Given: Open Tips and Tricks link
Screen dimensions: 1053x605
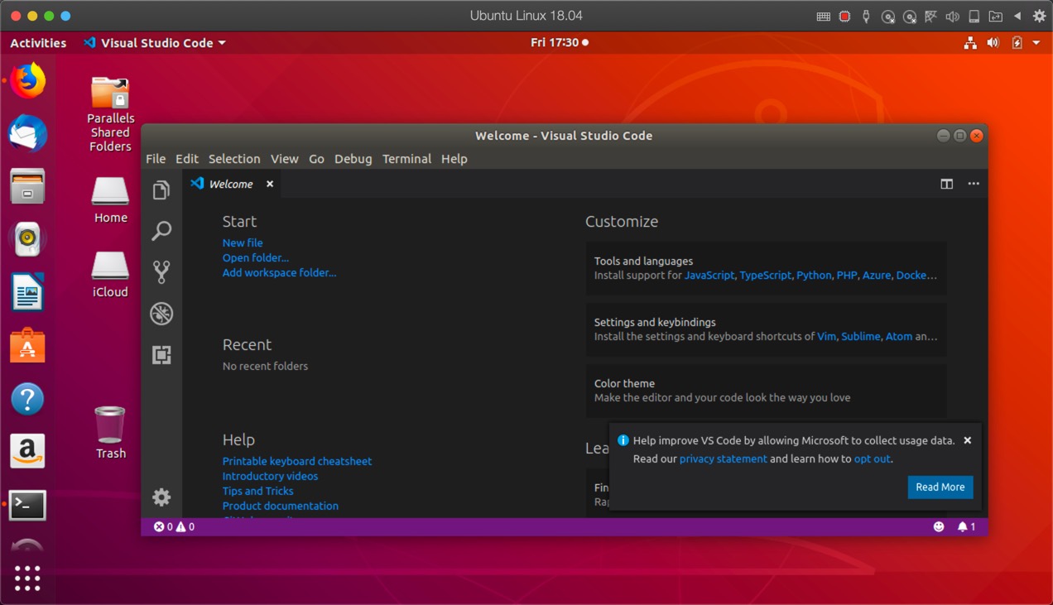Looking at the screenshot, I should point(257,491).
